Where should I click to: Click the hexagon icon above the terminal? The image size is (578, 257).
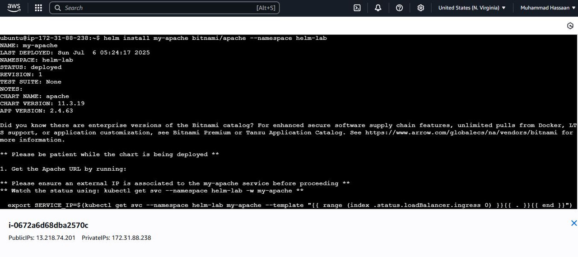[570, 26]
